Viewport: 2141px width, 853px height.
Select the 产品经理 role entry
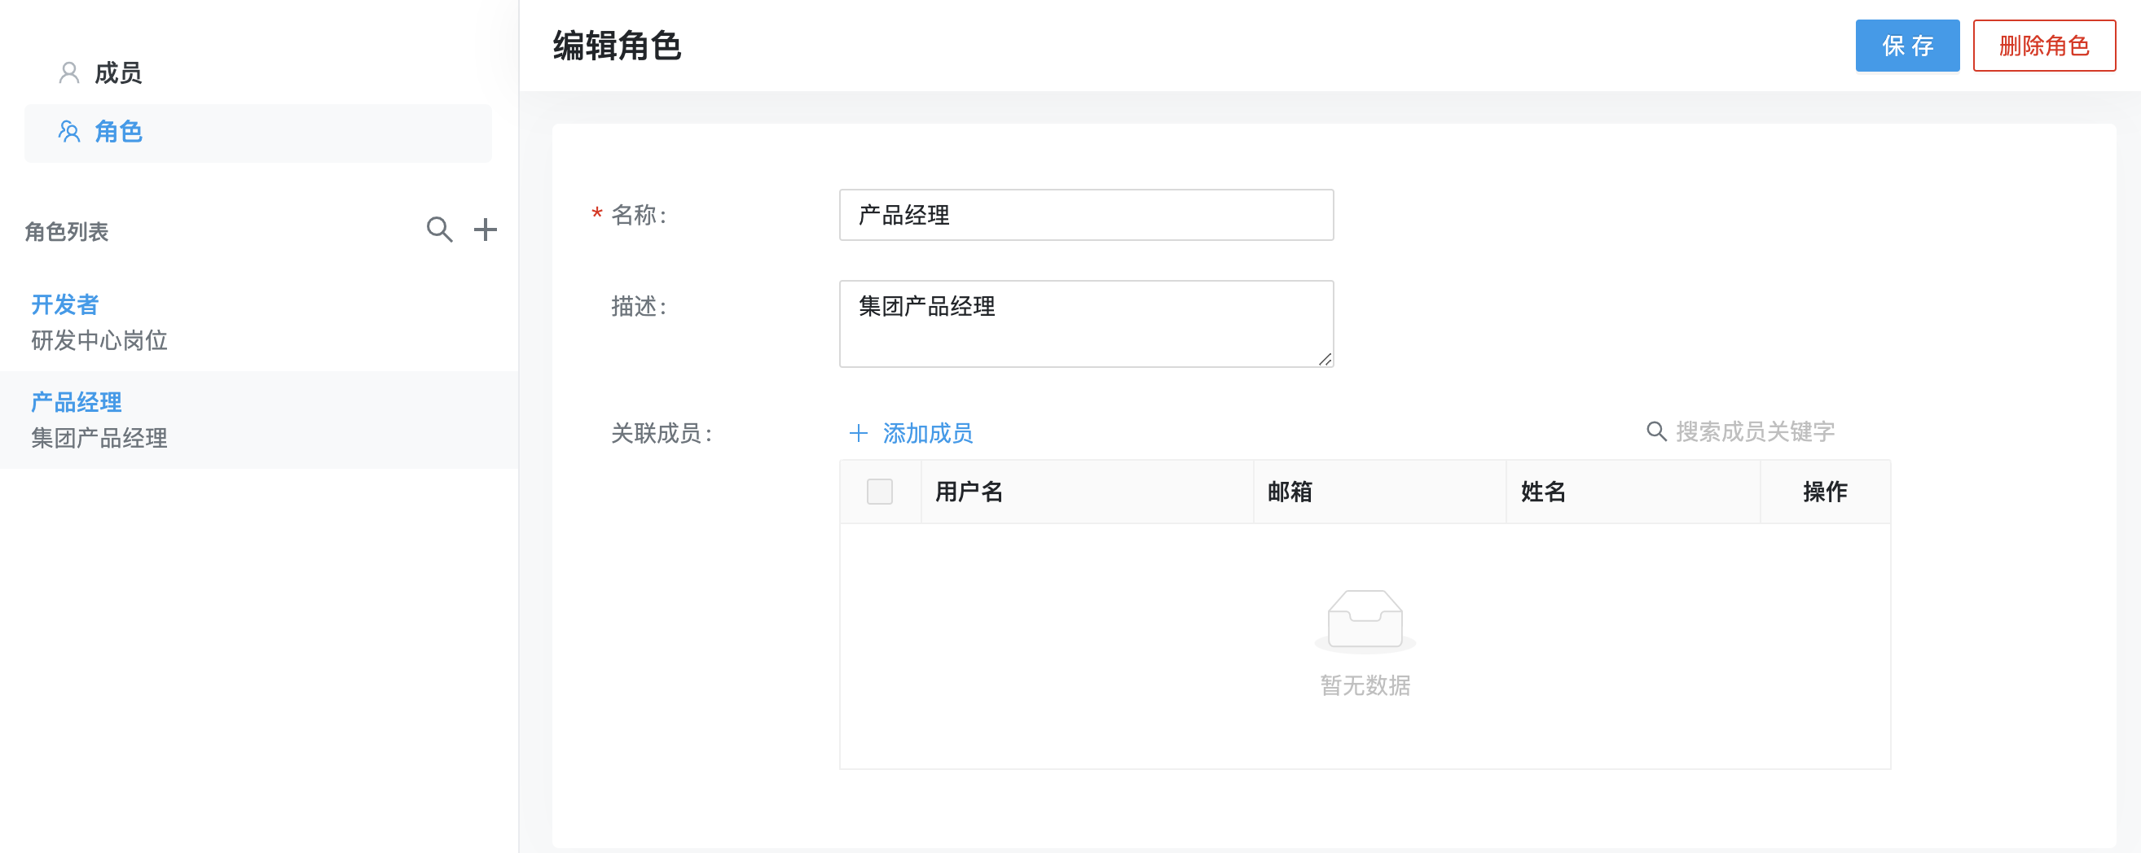(x=258, y=419)
